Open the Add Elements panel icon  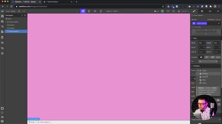point(2,16)
